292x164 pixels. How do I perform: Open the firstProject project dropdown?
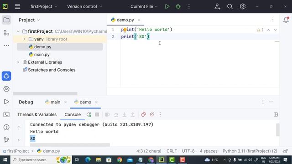tap(44, 6)
